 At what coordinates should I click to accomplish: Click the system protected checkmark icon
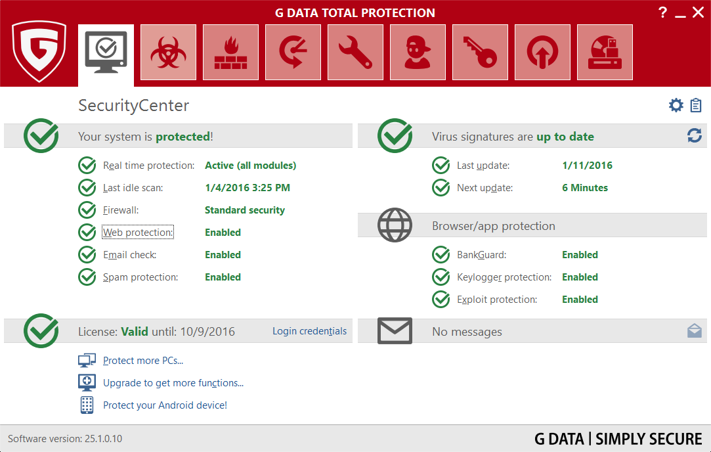(41, 136)
